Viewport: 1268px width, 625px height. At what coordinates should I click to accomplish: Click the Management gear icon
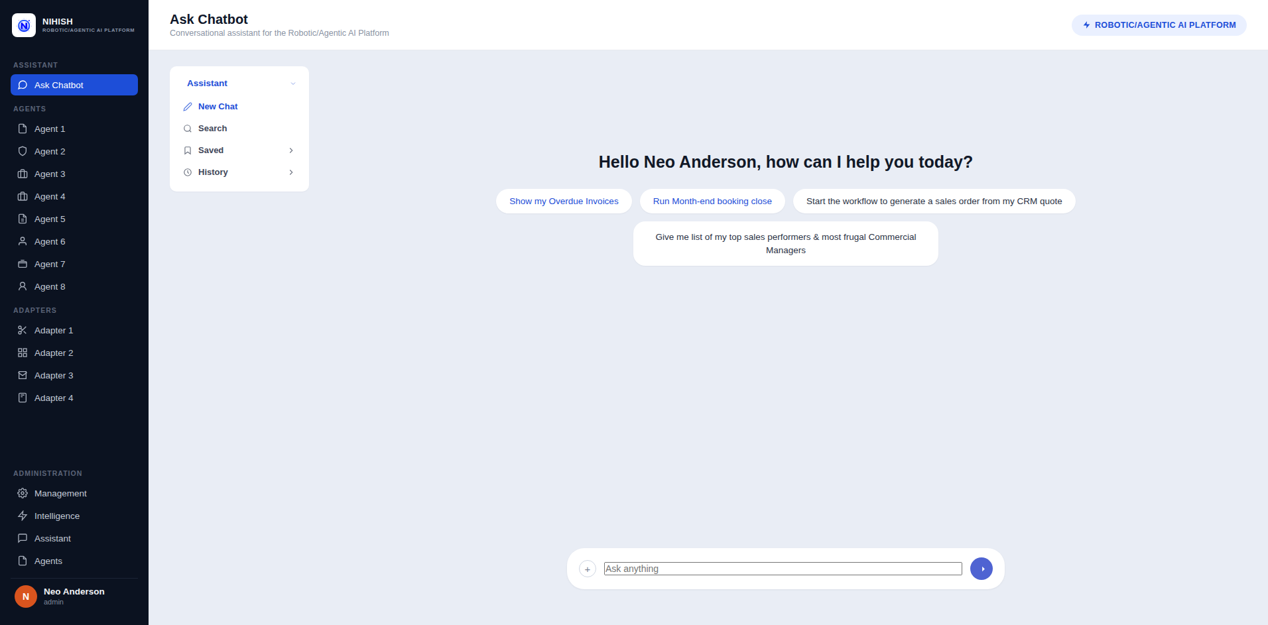point(23,493)
